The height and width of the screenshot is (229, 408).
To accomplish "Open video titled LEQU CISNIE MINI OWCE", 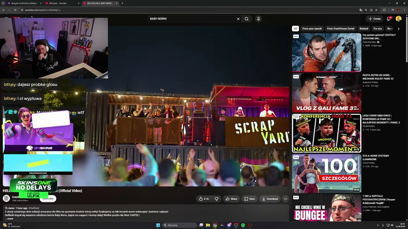I will point(381,119).
